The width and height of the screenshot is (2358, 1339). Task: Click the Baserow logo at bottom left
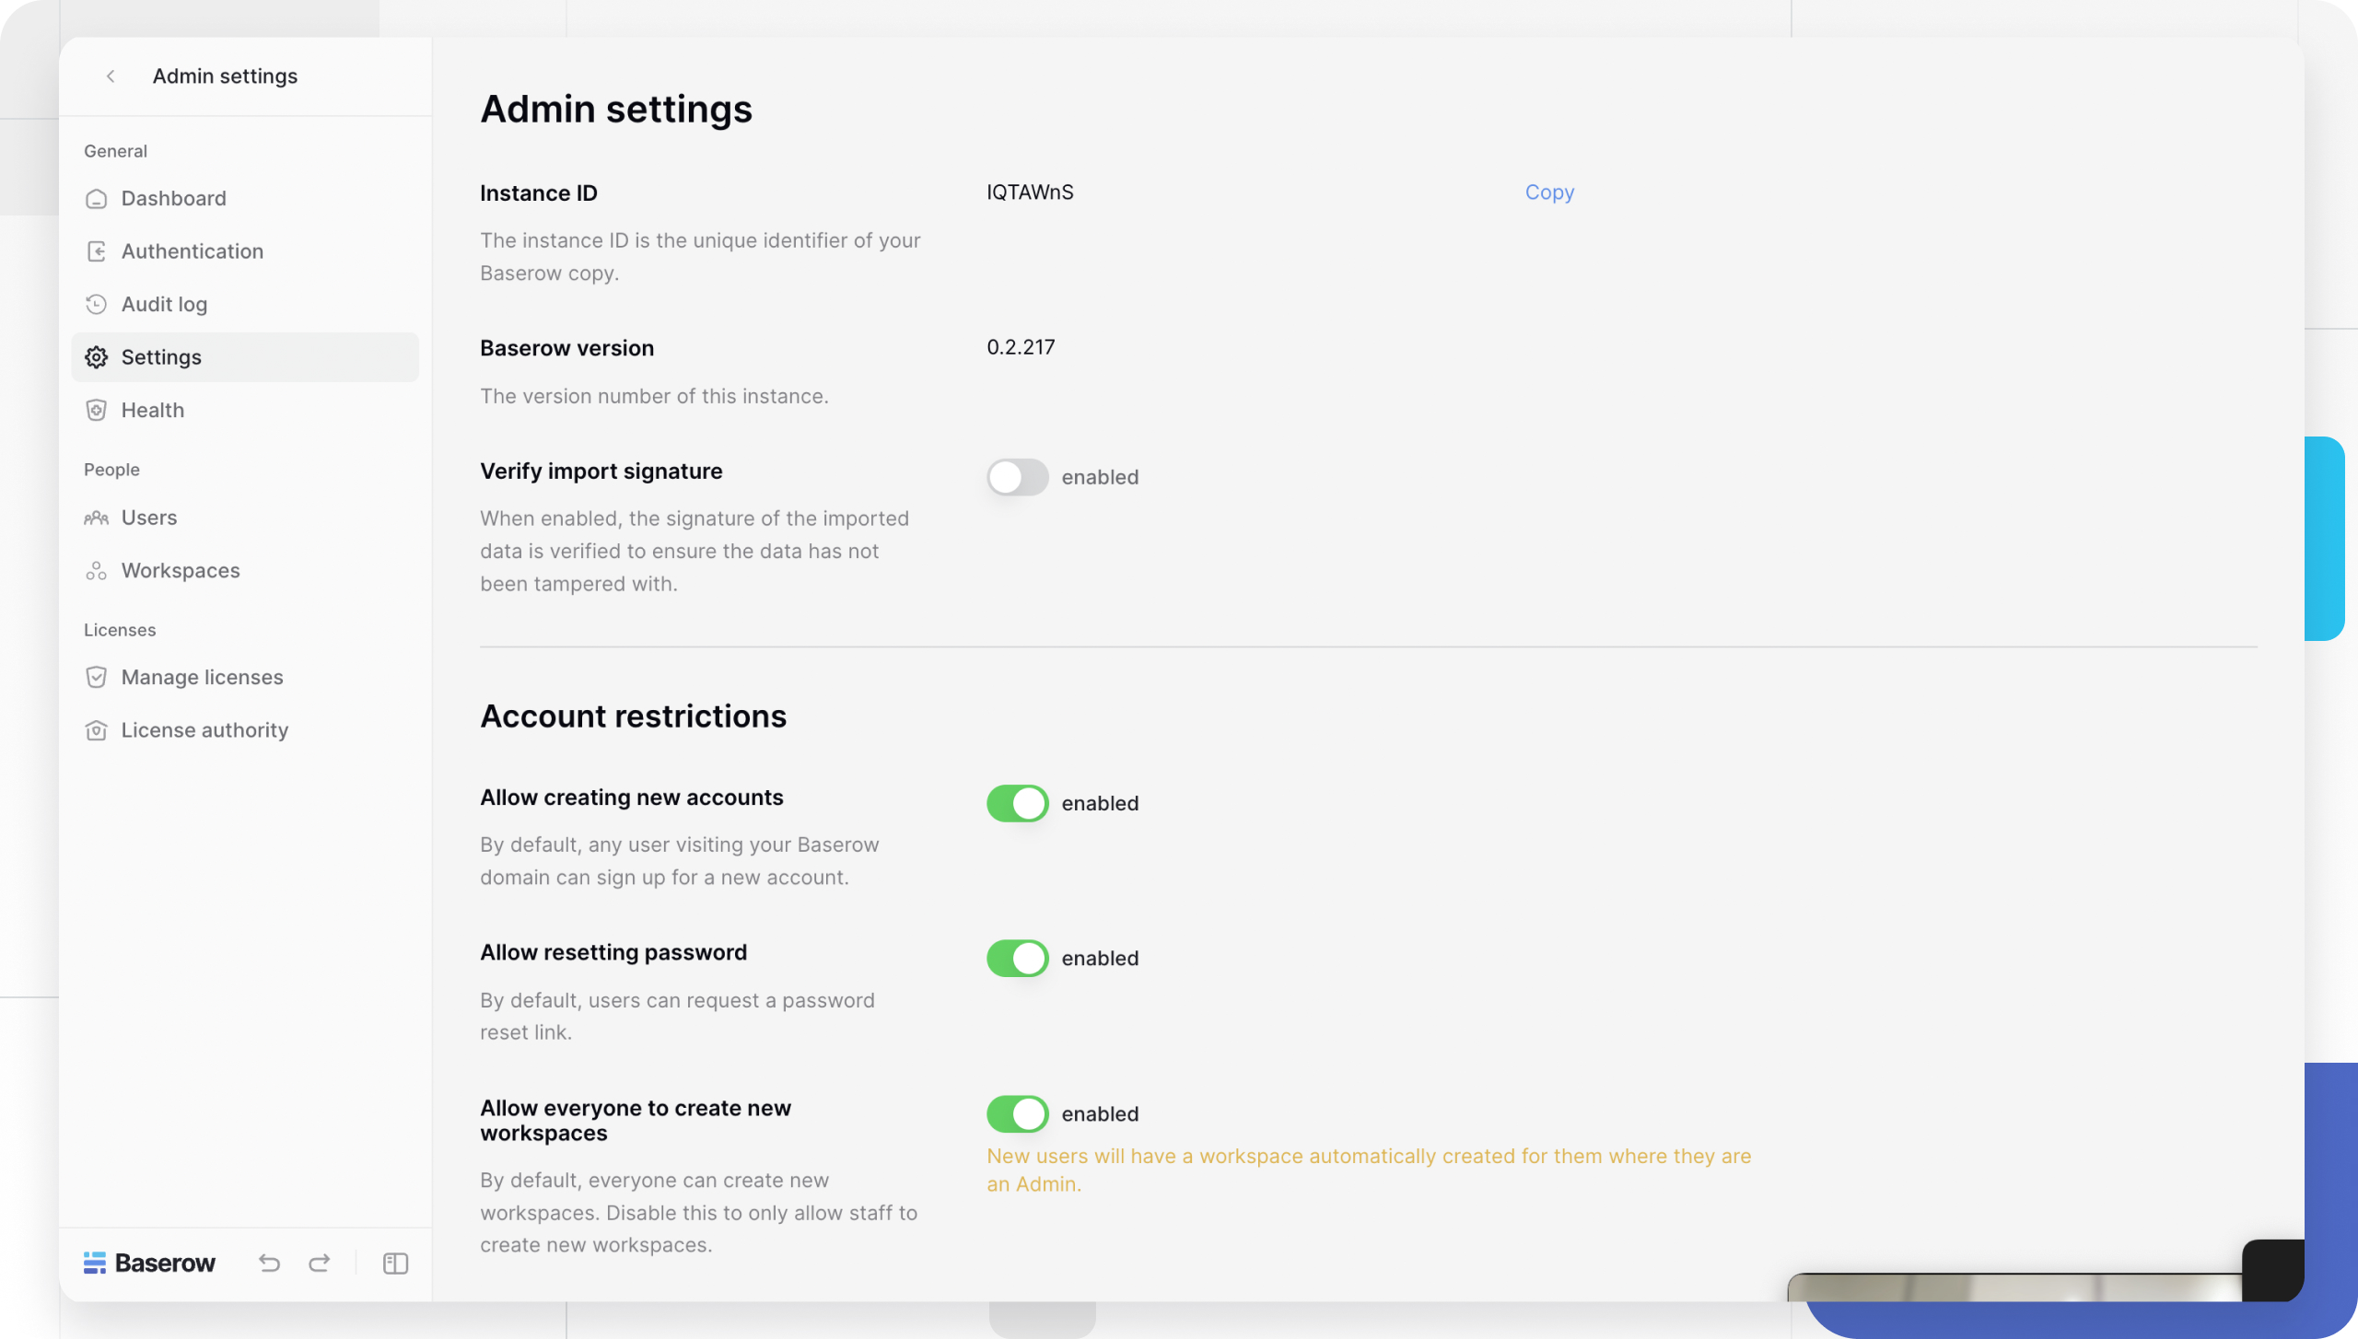coord(150,1263)
